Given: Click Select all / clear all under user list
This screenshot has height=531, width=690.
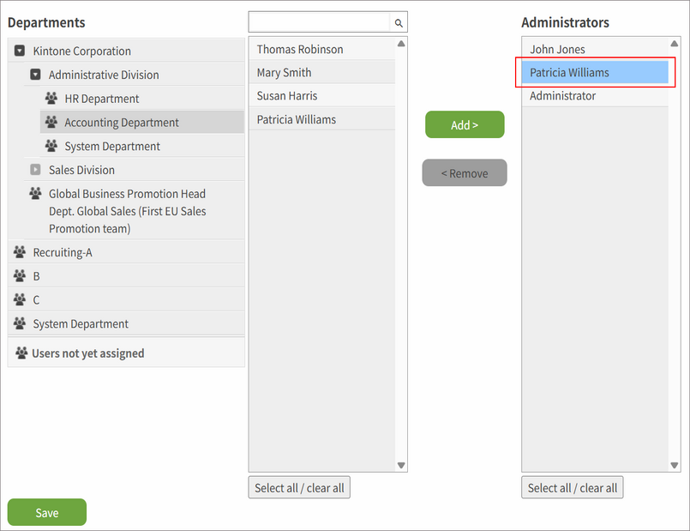Looking at the screenshot, I should (298, 487).
